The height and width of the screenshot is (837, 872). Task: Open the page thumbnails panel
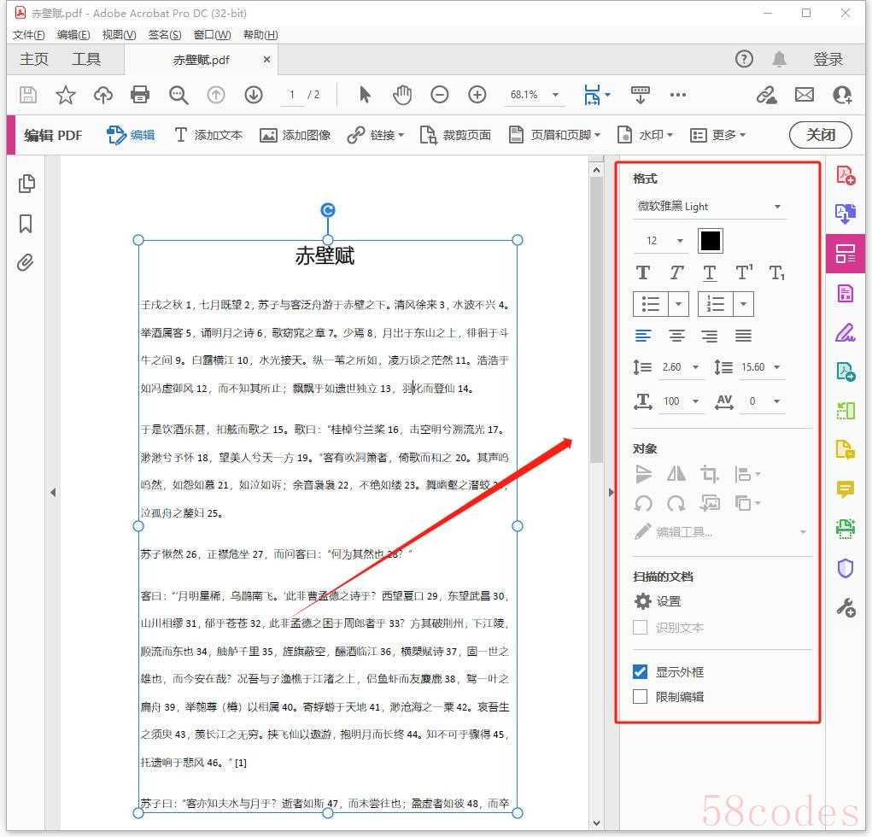coord(26,184)
